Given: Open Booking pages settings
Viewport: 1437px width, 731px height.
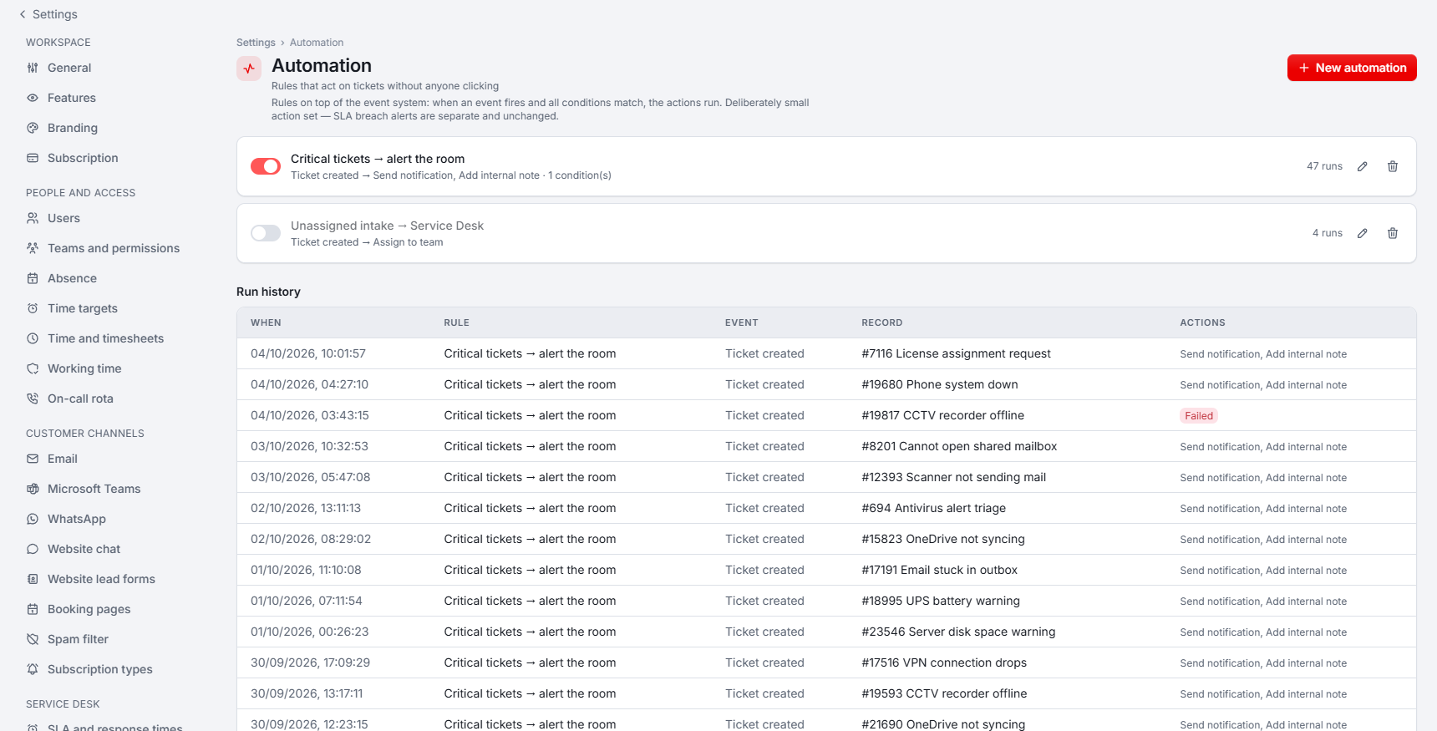Looking at the screenshot, I should click(89, 609).
